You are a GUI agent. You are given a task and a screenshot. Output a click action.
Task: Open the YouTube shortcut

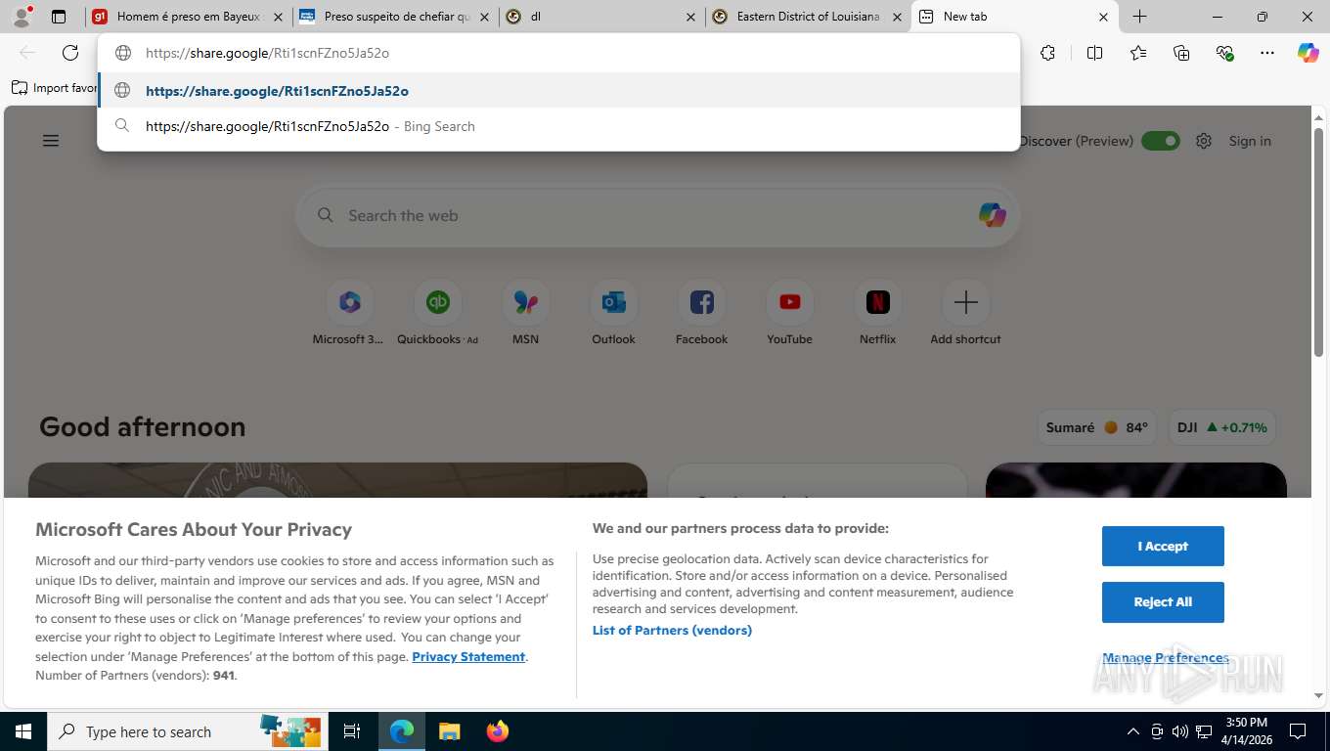pyautogui.click(x=789, y=313)
